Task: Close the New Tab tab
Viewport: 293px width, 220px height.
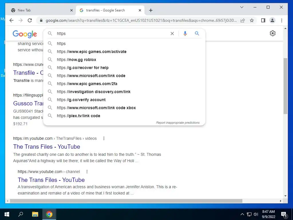Action: pos(71,10)
